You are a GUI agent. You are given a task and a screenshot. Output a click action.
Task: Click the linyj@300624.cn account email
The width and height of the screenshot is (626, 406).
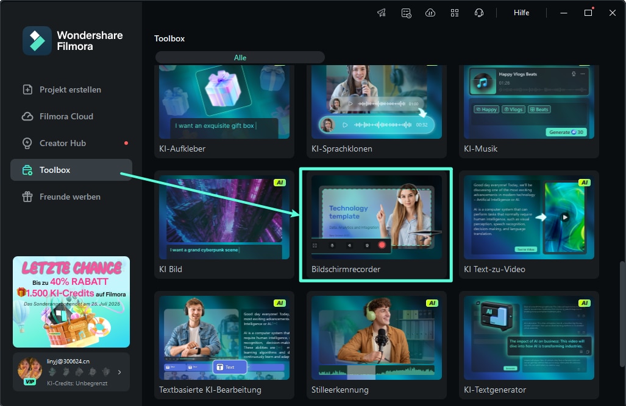(x=68, y=362)
